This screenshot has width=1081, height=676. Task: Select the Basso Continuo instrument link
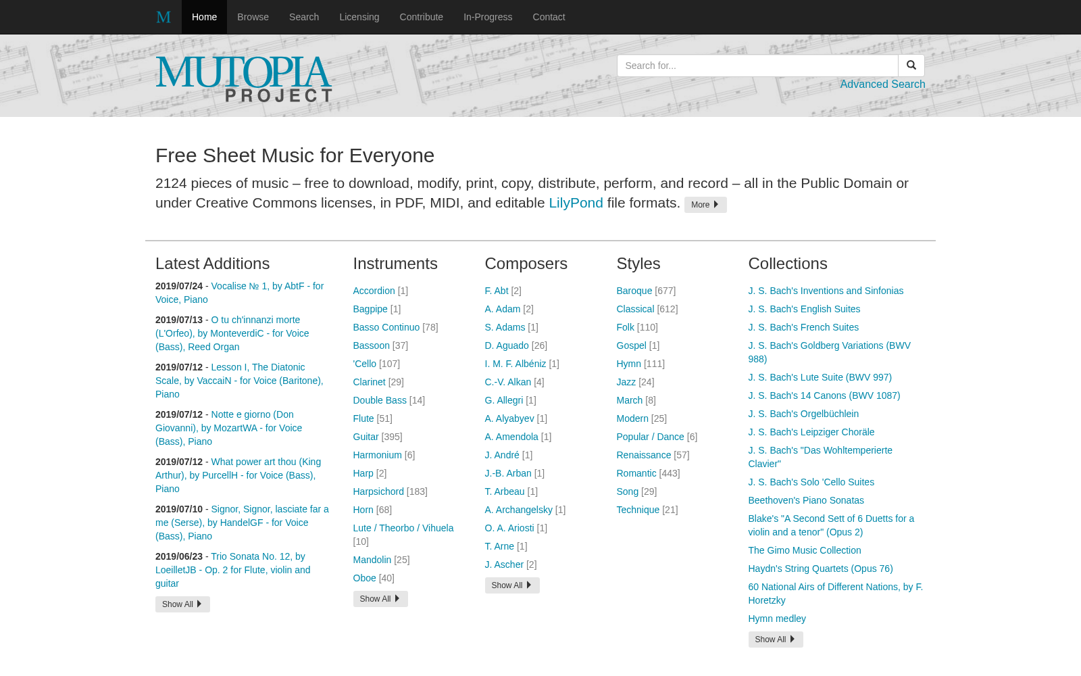point(386,327)
